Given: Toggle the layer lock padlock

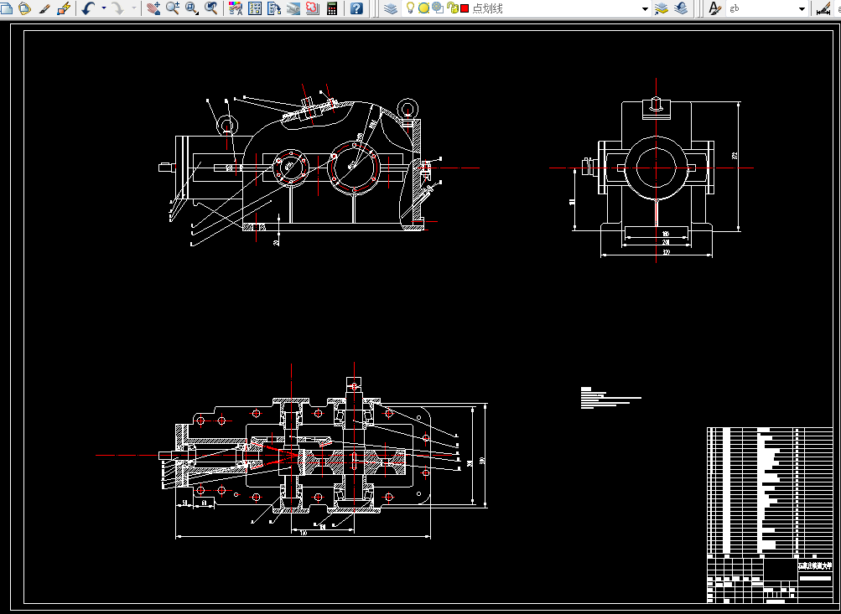Looking at the screenshot, I should pyautogui.click(x=452, y=8).
